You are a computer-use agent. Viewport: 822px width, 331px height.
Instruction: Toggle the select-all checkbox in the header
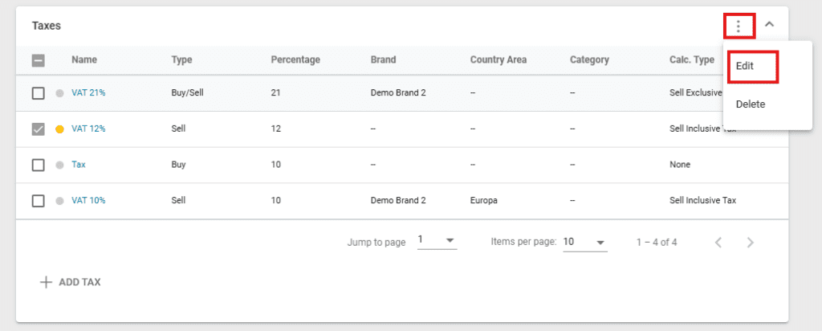(38, 60)
